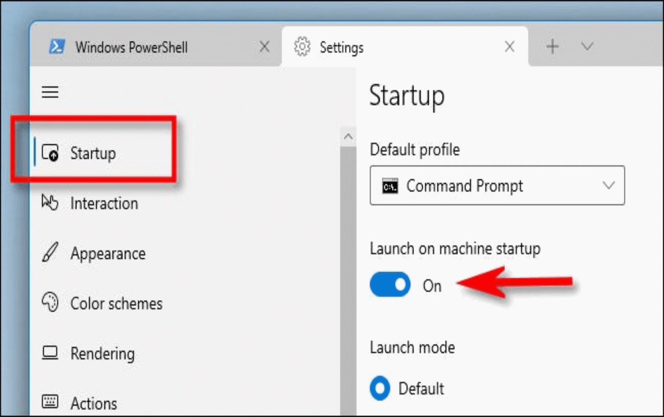The width and height of the screenshot is (664, 417).
Task: Click the Color schemes palette icon
Action: [x=50, y=302]
